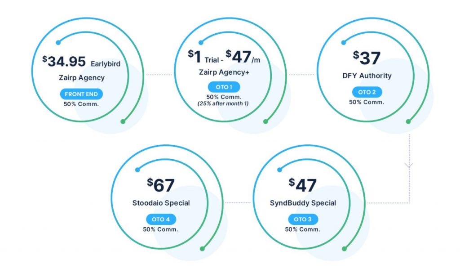Click the Zairp Agency+ title
This screenshot has height=269, width=460.
(224, 72)
